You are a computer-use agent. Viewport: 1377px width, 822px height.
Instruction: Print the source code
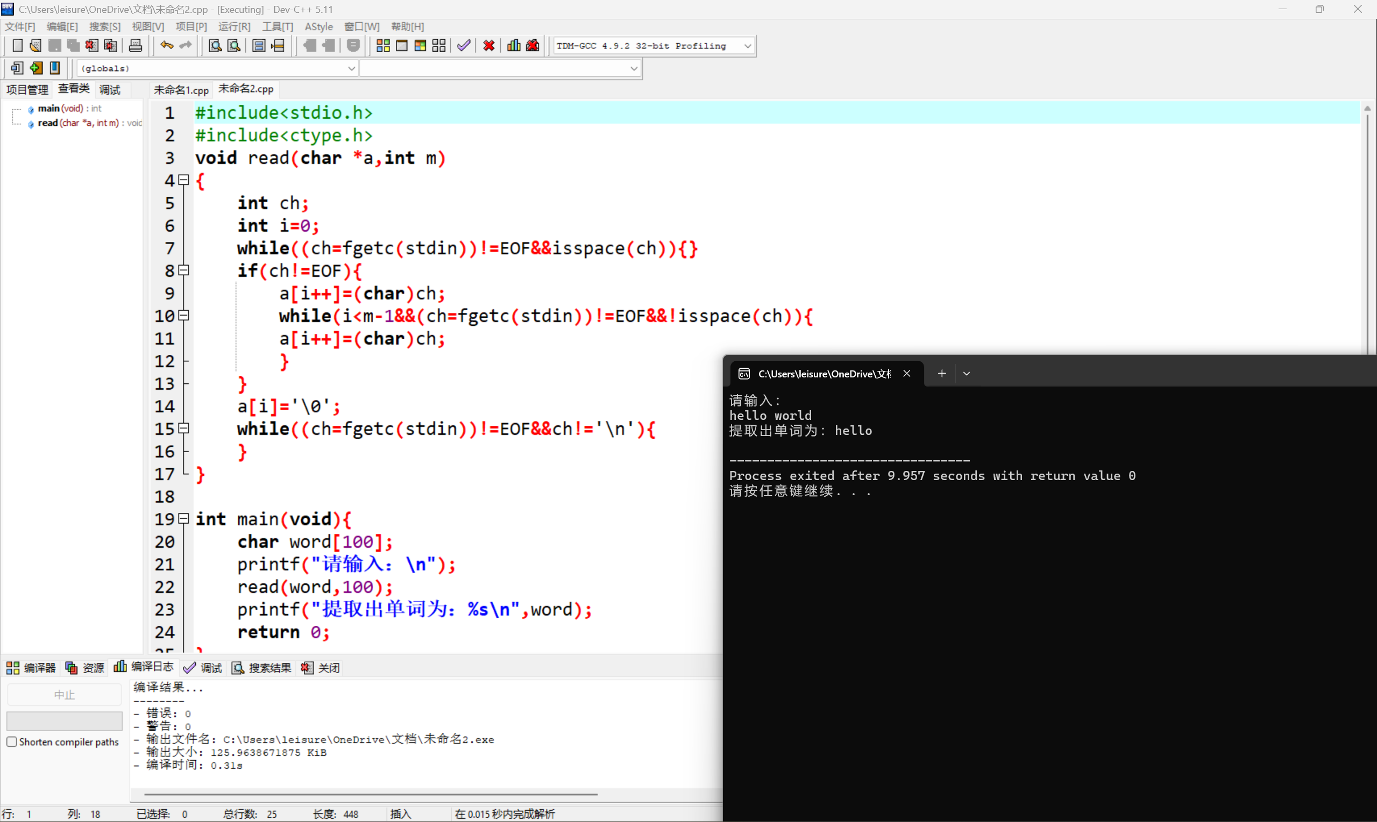(x=134, y=45)
